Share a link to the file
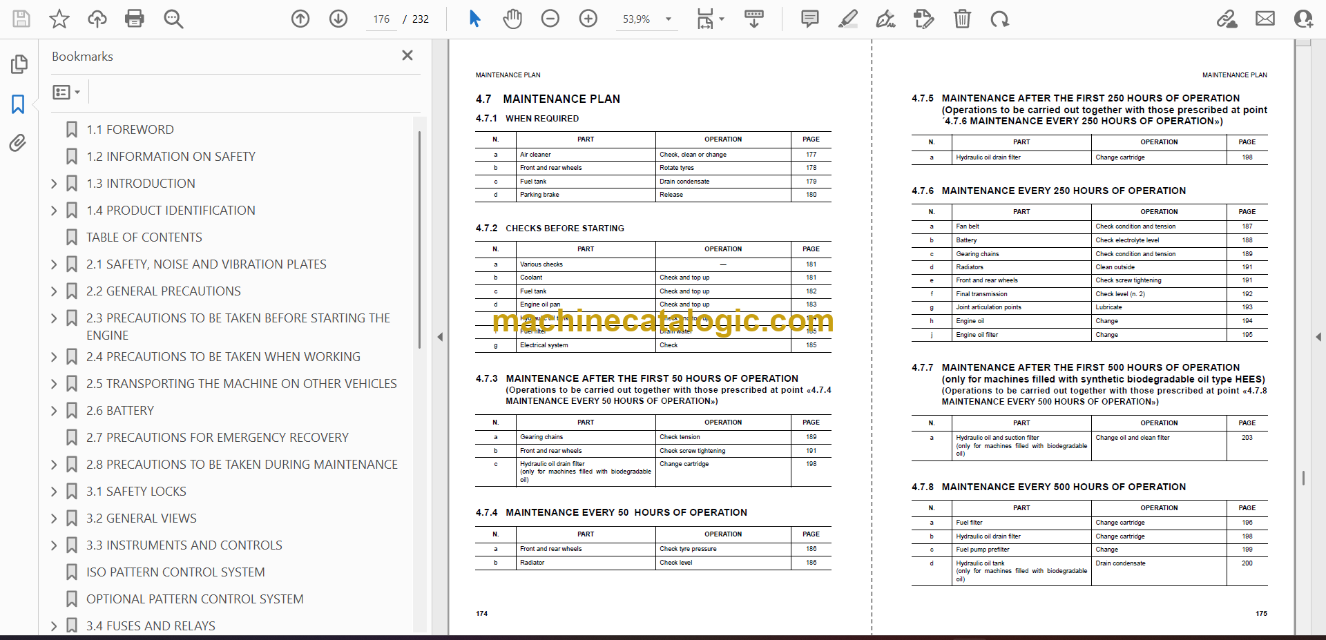The width and height of the screenshot is (1326, 640). click(x=1227, y=19)
